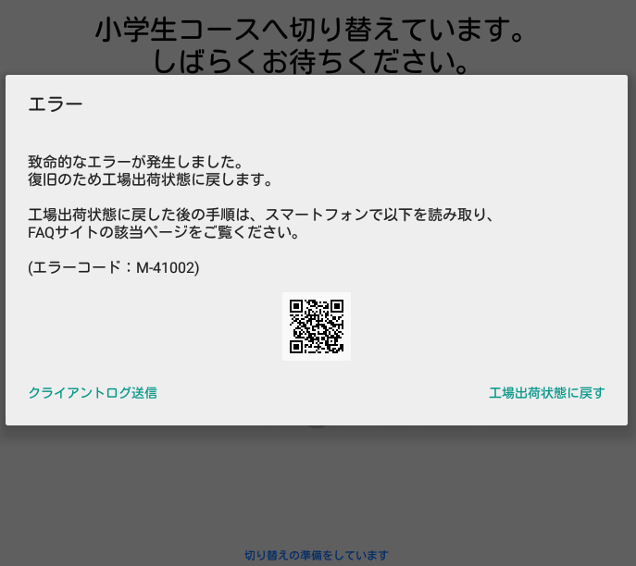This screenshot has width=636, height=566.
Task: Click the QR code's top-left finder square
Action: (296, 306)
